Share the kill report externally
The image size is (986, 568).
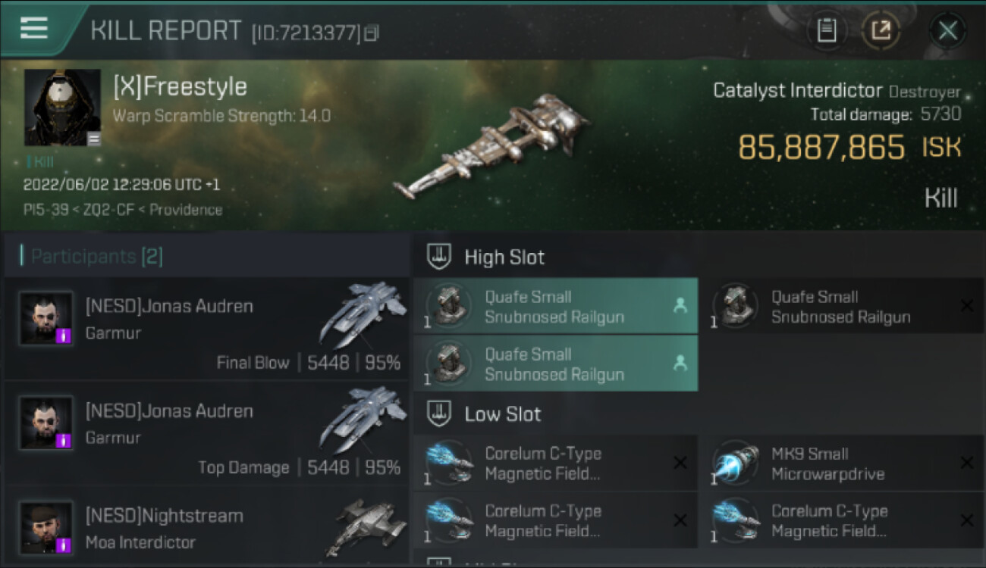coord(881,31)
